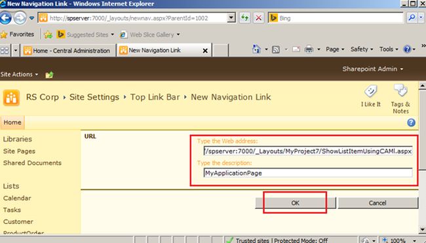
Task: Click the Quick Tabs grid icon
Action: click(5, 50)
